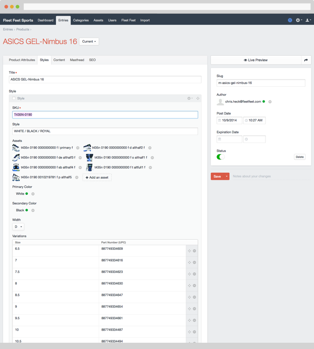Image resolution: width=314 pixels, height=349 pixels.
Task: Click the Delete button
Action: click(x=299, y=157)
